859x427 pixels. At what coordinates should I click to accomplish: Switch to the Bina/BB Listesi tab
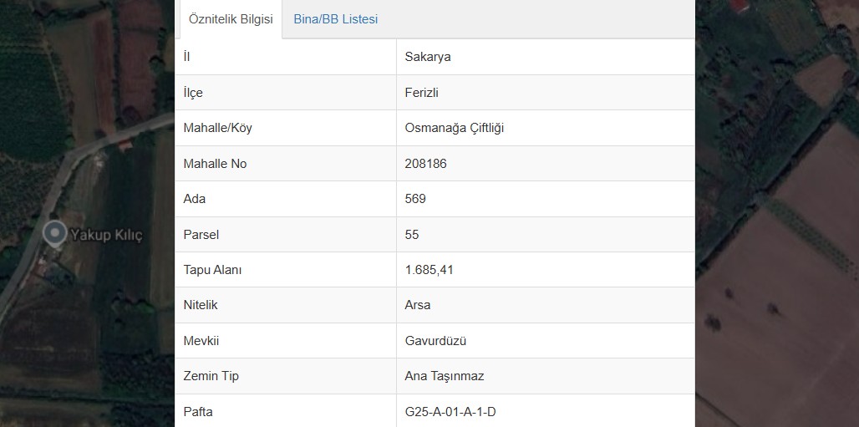point(335,19)
